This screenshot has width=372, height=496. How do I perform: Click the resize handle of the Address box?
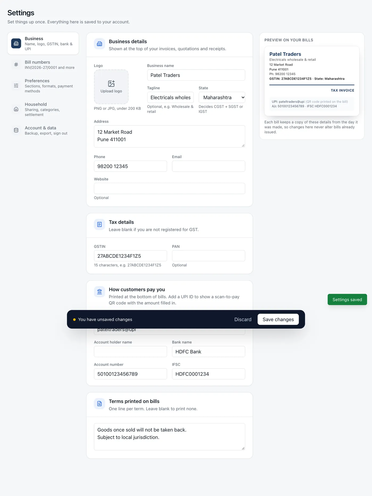point(243,145)
